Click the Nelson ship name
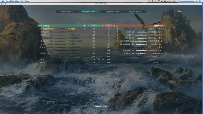Viewport: 203px width, 114px height. coord(128,29)
